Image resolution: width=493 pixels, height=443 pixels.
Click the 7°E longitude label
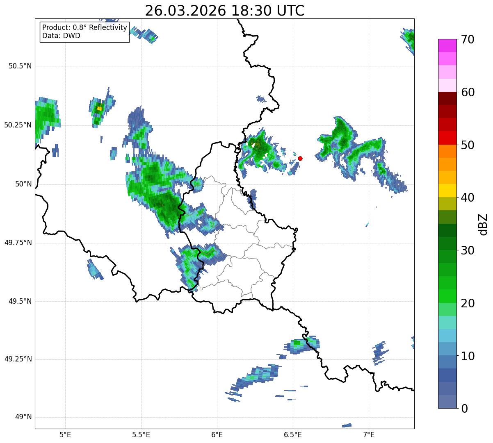(369, 435)
